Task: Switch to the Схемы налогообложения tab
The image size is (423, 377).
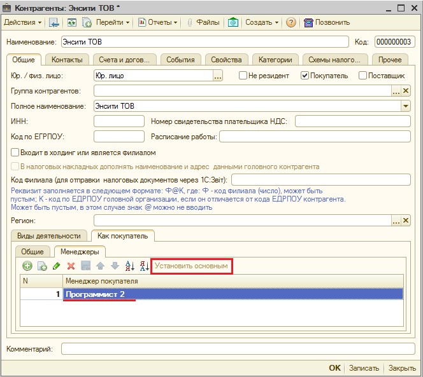Action: click(x=335, y=60)
